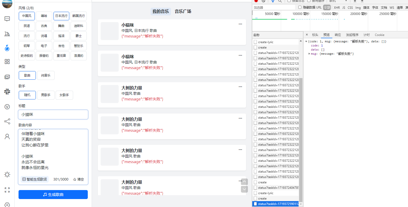Select the 男歌手 singer option
The image size is (408, 207).
46,95
